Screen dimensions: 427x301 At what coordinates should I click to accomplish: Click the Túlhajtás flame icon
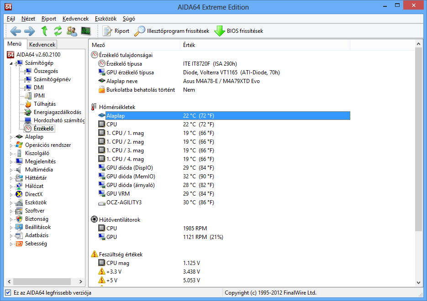[x=28, y=104]
